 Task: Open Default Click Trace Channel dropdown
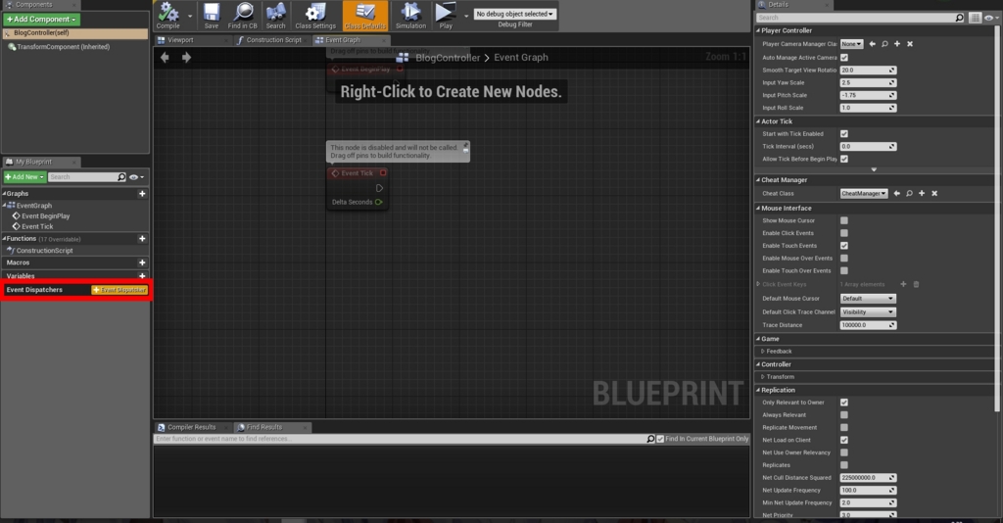coord(868,312)
